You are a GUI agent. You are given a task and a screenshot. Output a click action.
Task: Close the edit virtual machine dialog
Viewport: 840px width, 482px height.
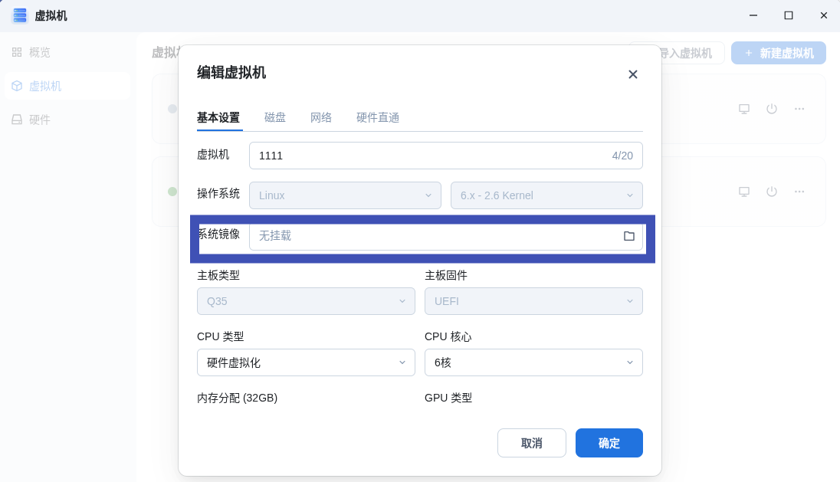pyautogui.click(x=632, y=74)
